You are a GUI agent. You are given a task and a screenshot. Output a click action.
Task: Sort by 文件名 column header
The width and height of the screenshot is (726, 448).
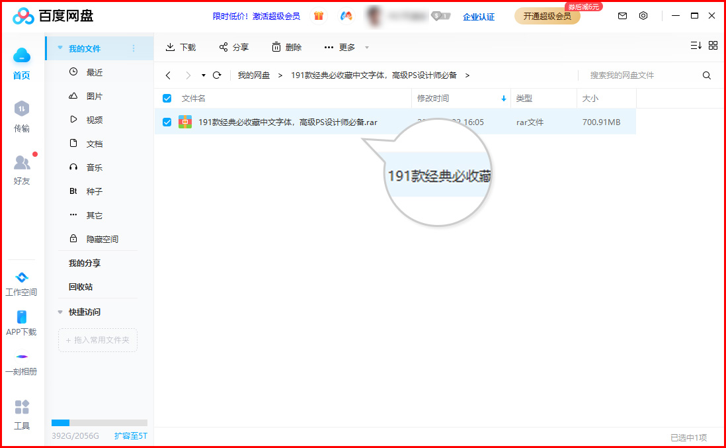[194, 98]
